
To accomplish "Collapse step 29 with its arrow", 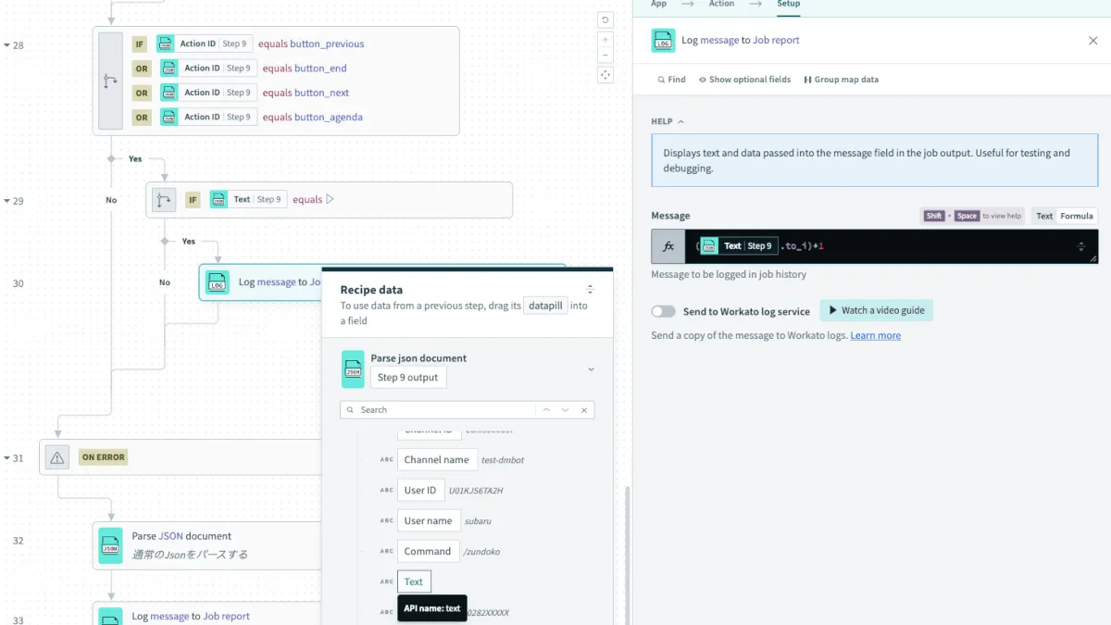I will pos(6,201).
